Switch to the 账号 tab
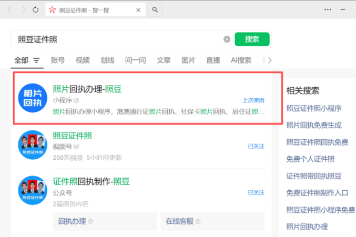 coord(58,60)
